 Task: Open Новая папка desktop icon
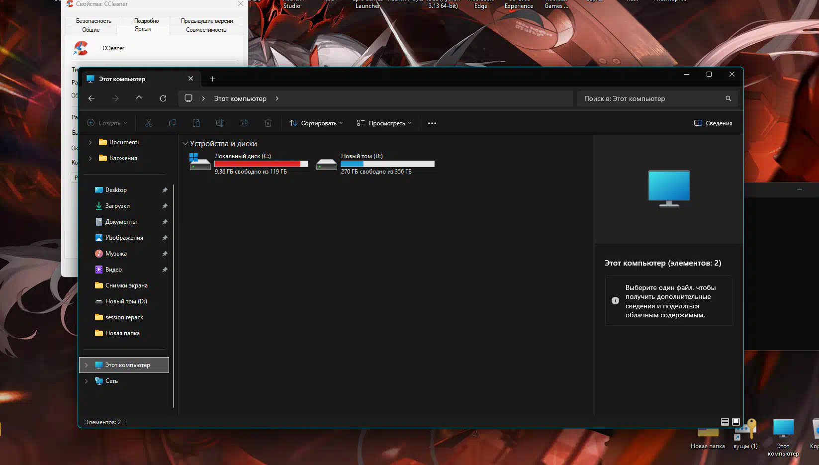(x=708, y=438)
